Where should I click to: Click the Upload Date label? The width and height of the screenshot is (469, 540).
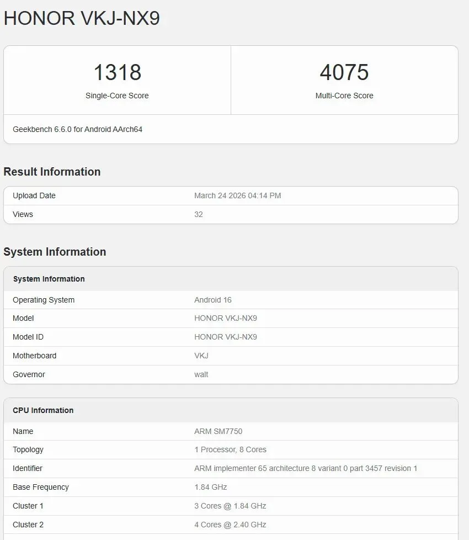coord(34,195)
